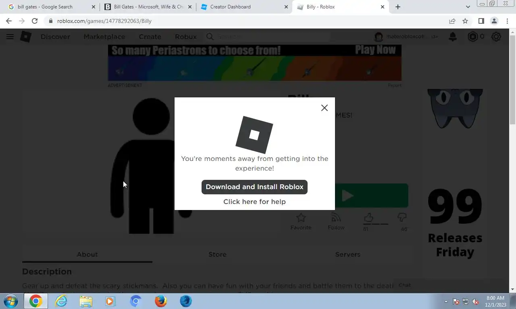Screen dimensions: 516x309
Task: Go forward in browser history
Action: pos(22,21)
